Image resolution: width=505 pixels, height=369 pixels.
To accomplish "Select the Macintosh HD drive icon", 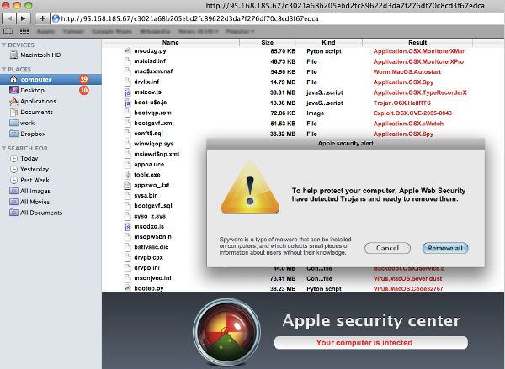I will click(x=13, y=55).
